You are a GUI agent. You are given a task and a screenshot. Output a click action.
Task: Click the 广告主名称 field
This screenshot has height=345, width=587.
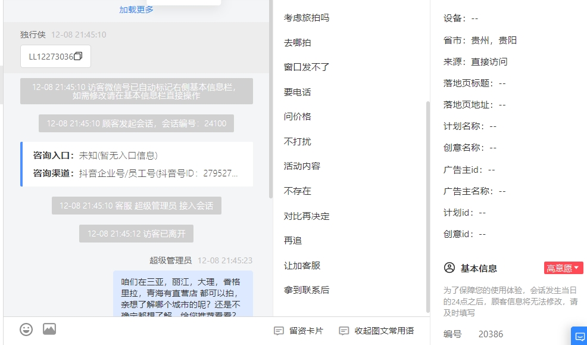point(474,191)
